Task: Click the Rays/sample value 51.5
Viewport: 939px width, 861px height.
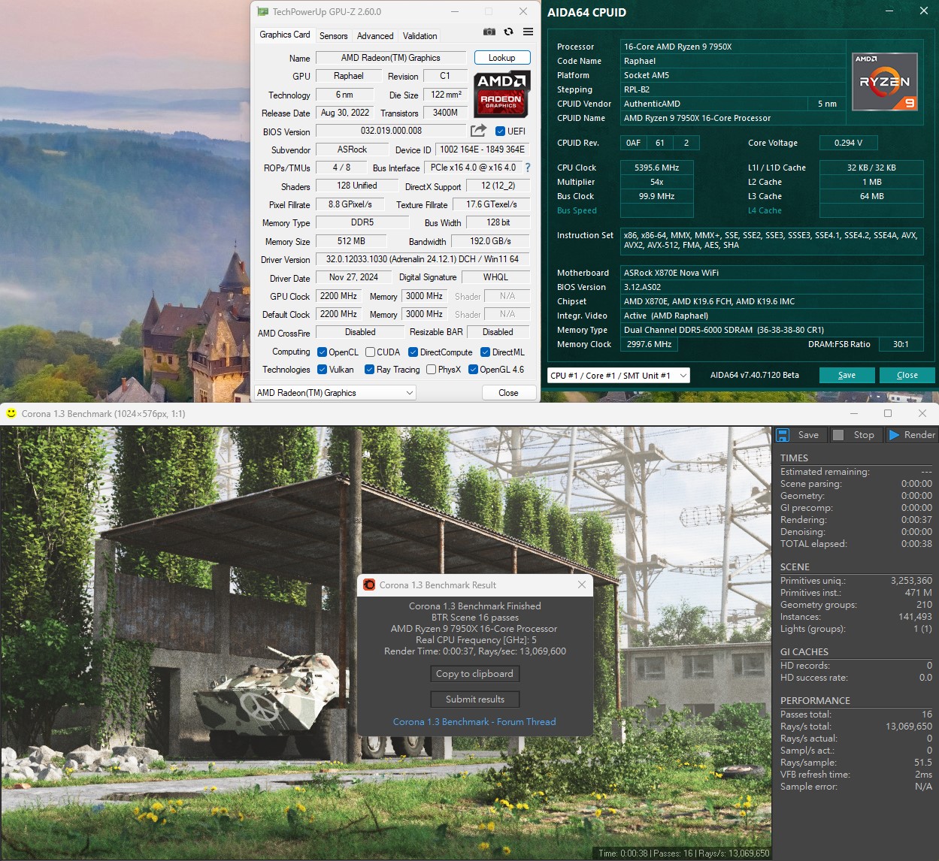Action: (922, 763)
